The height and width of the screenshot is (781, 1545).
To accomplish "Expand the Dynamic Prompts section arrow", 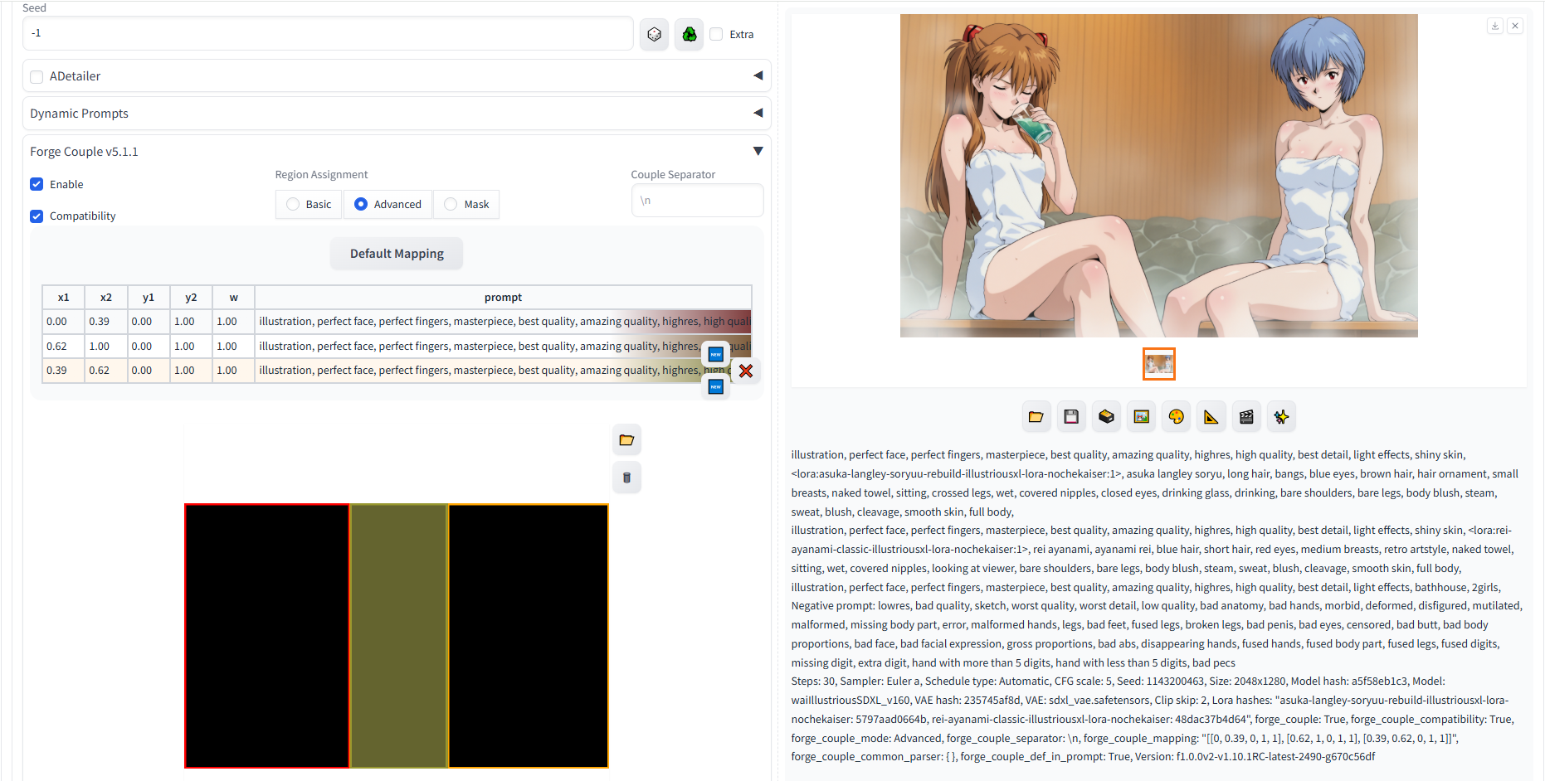I will [x=758, y=113].
